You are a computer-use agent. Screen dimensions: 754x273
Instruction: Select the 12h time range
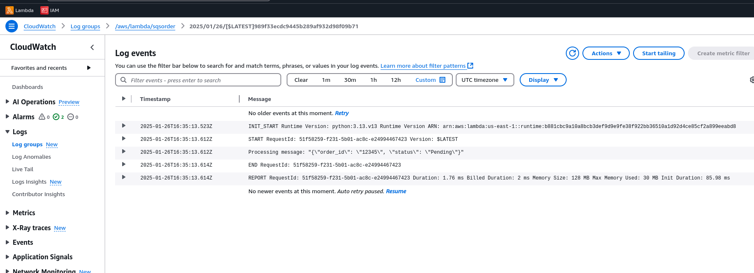point(396,80)
